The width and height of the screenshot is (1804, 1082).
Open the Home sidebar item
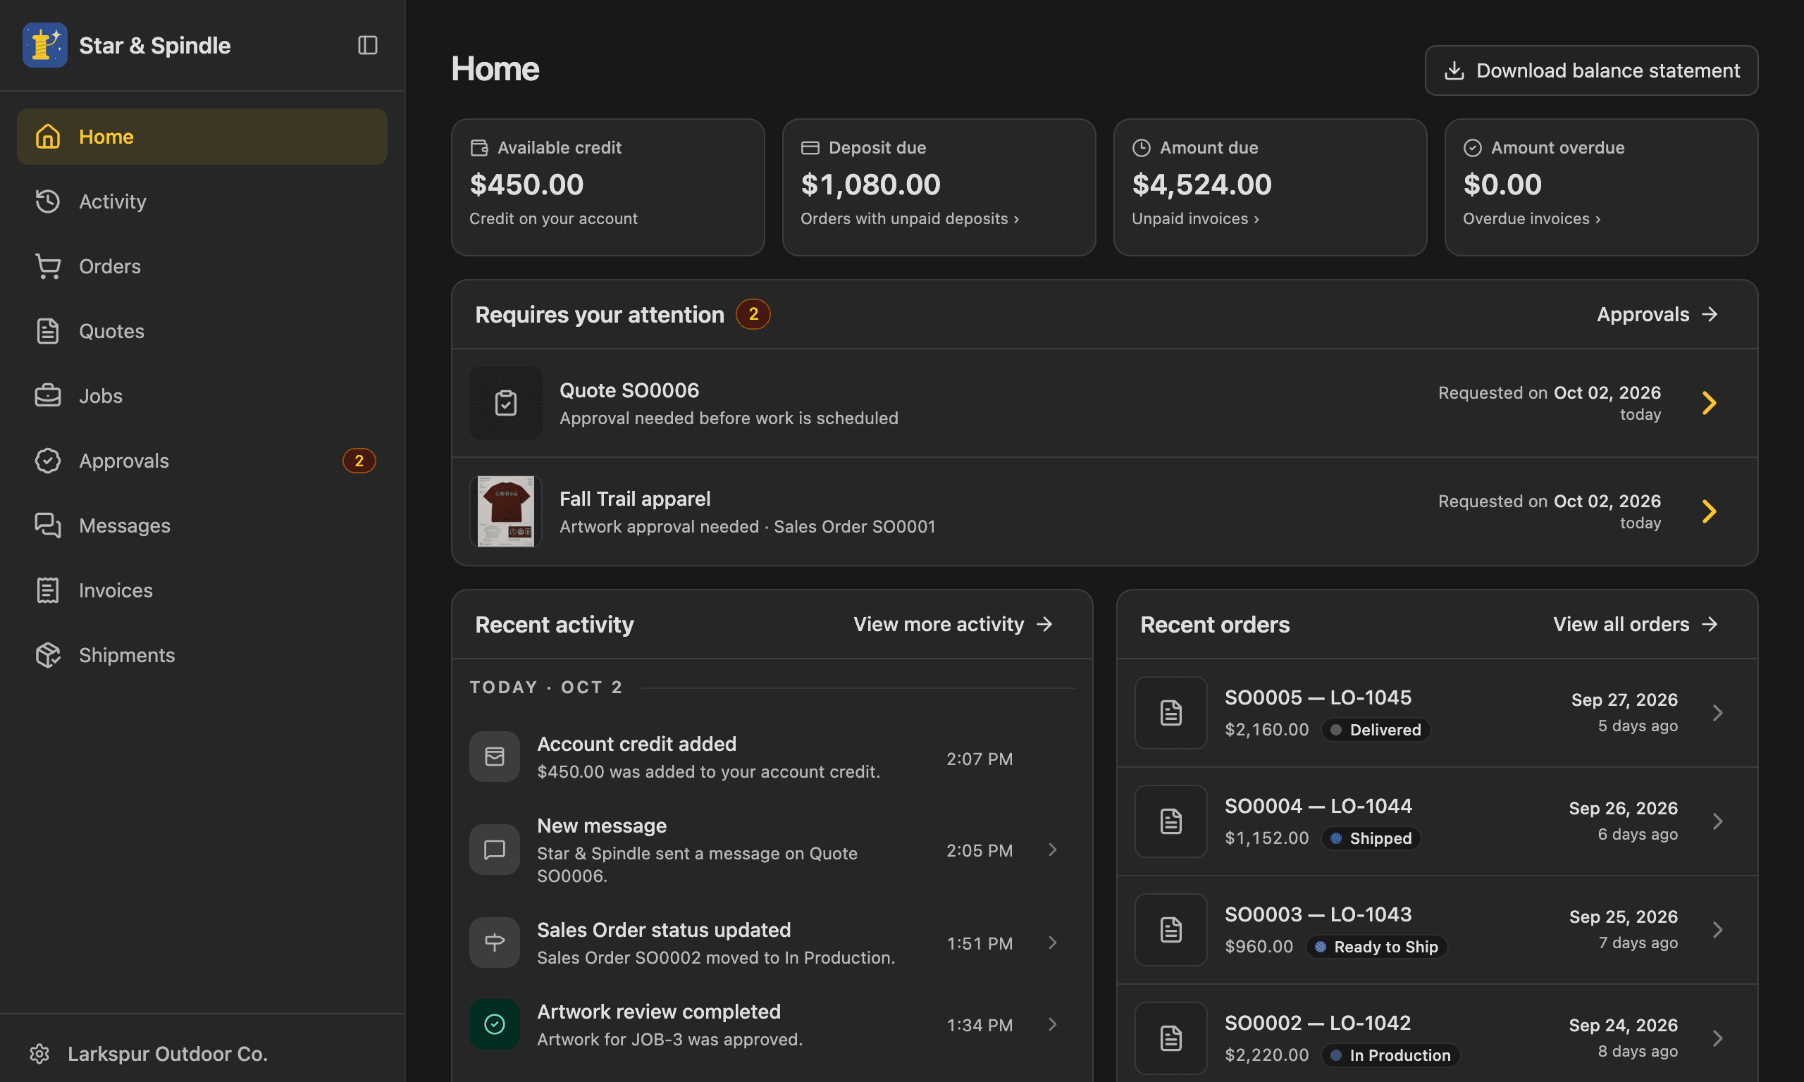(x=202, y=137)
